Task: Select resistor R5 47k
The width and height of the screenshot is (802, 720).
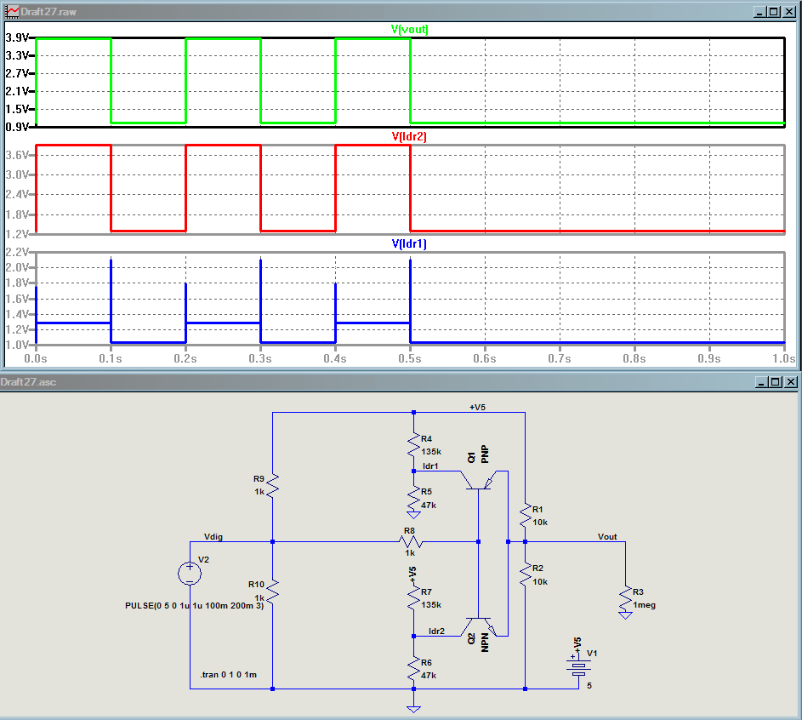Action: pyautogui.click(x=413, y=499)
